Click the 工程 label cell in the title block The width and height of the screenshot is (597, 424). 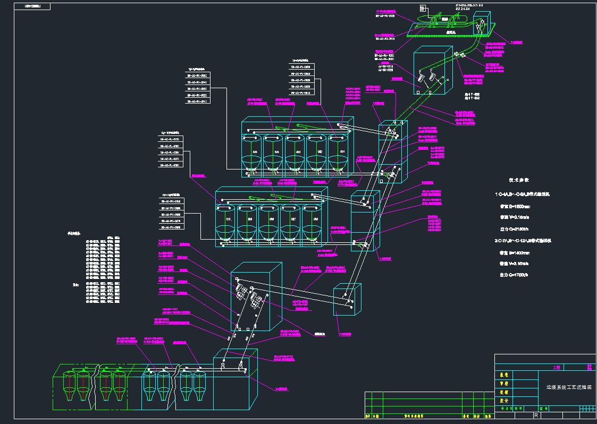click(557, 367)
